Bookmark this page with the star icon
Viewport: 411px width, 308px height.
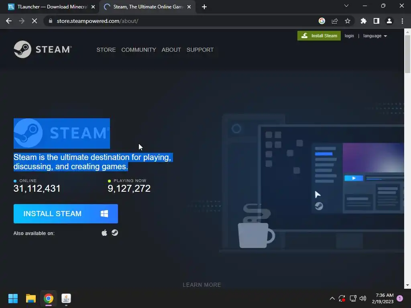(348, 21)
